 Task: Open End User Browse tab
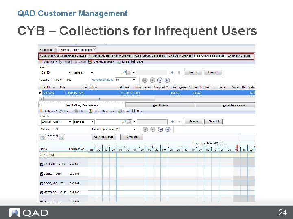[x=179, y=56]
